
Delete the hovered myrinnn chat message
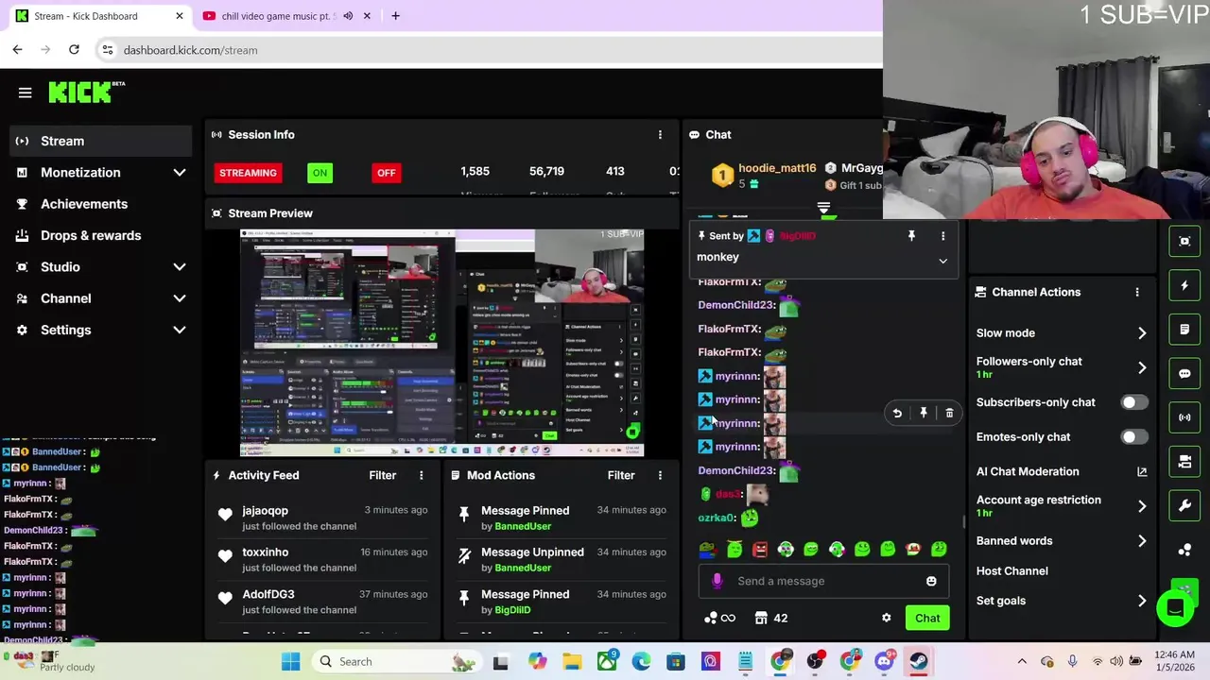pyautogui.click(x=949, y=413)
